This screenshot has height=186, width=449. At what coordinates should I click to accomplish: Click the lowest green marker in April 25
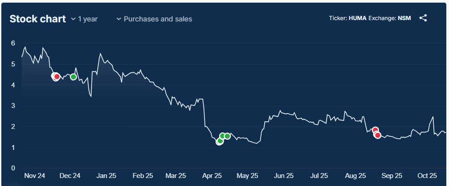(x=220, y=141)
